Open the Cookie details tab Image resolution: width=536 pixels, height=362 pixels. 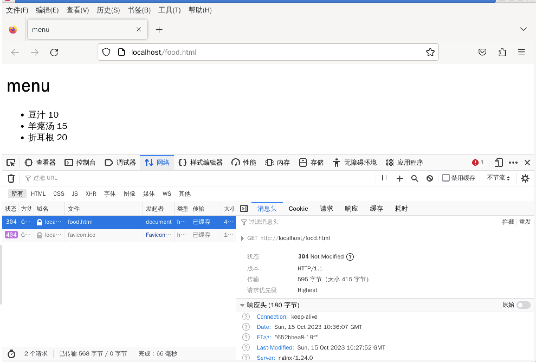pos(298,209)
